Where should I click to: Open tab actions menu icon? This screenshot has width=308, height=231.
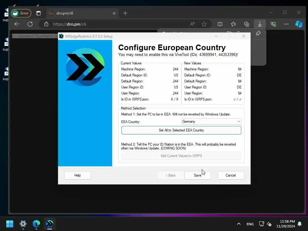click(x=38, y=13)
